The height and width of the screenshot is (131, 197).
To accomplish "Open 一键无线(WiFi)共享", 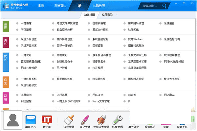I will coord(69,101).
